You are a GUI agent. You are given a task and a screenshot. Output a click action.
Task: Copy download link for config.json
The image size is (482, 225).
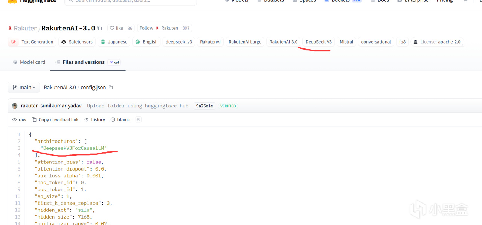click(55, 119)
